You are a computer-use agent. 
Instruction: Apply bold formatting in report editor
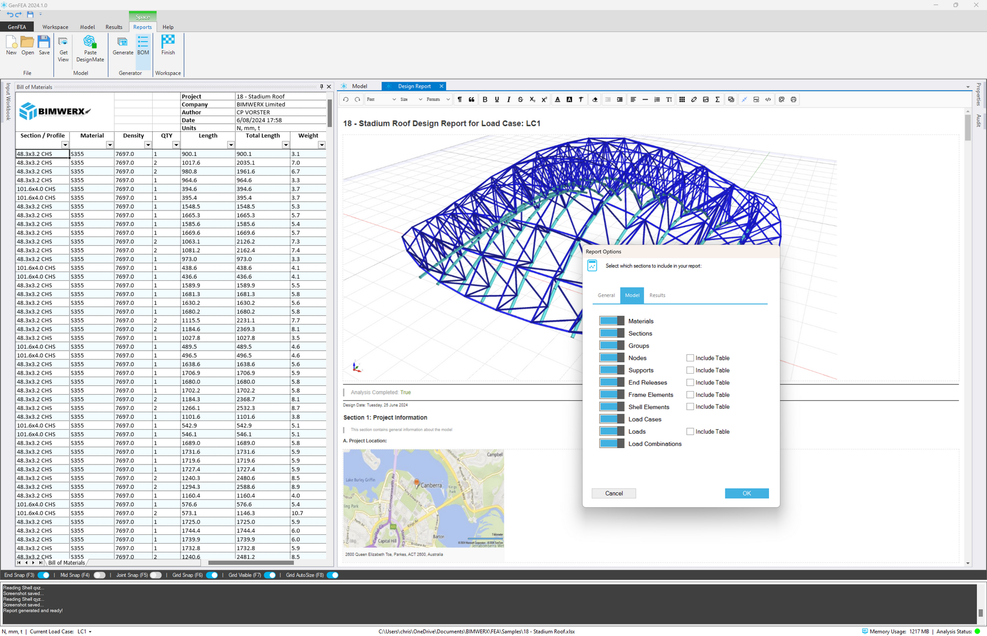(485, 100)
